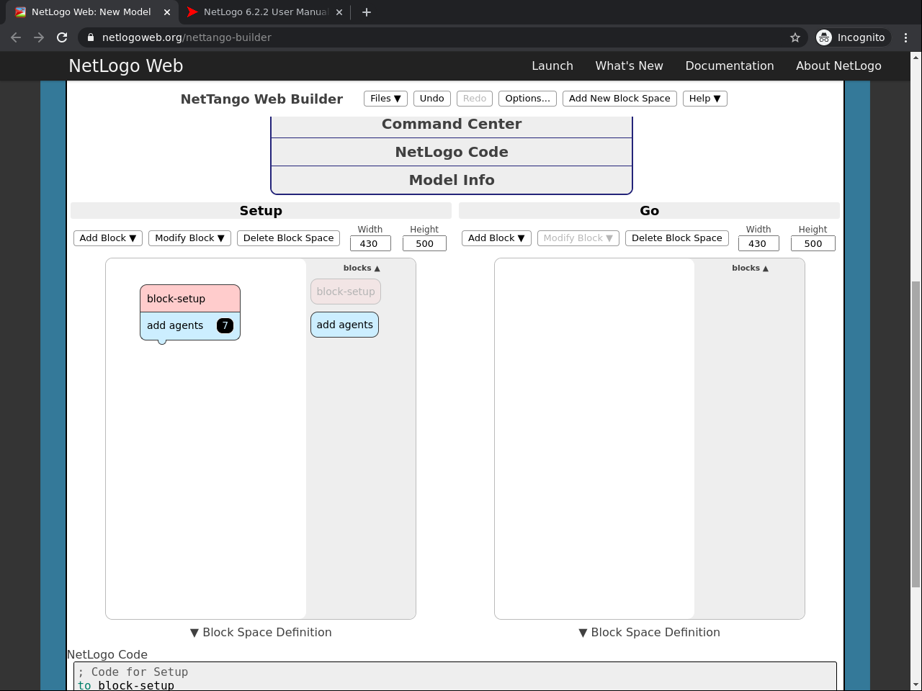Reload the page with refresh icon
The width and height of the screenshot is (922, 691).
click(x=62, y=37)
